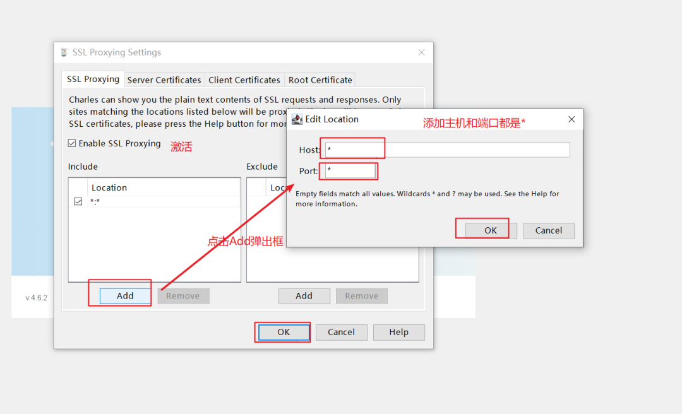
Task: Switch to the SSL Proxying tab
Action: click(93, 79)
